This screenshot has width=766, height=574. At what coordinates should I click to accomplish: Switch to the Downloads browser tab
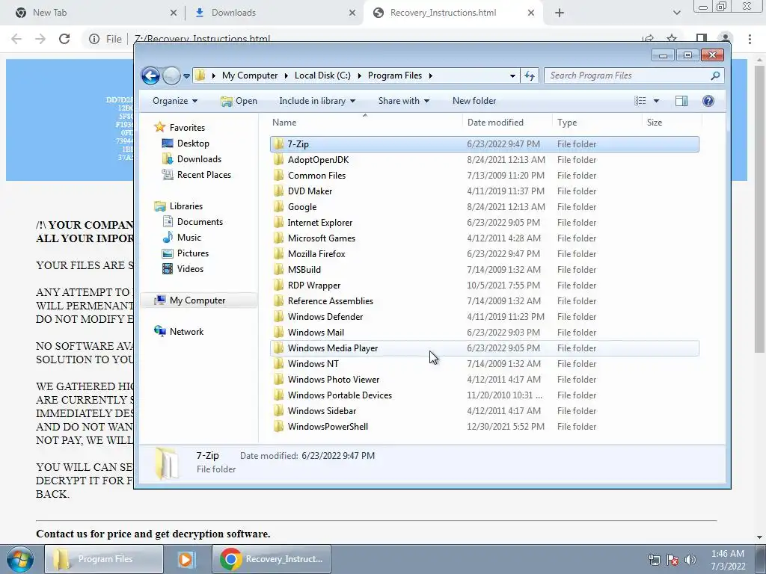pos(274,13)
